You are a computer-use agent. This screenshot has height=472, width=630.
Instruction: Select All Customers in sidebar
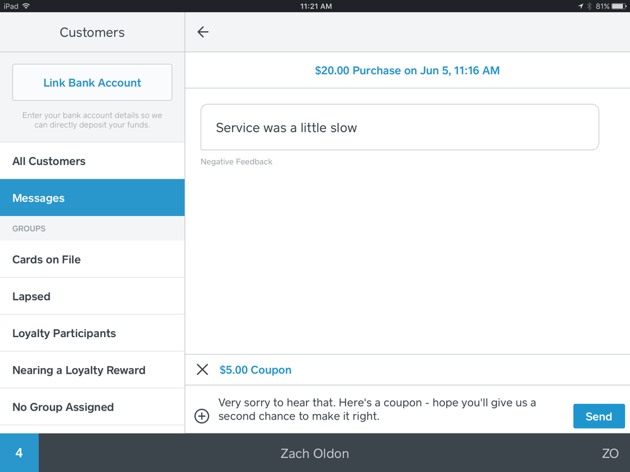(92, 161)
